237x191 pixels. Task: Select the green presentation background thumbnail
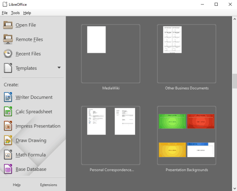point(172,121)
